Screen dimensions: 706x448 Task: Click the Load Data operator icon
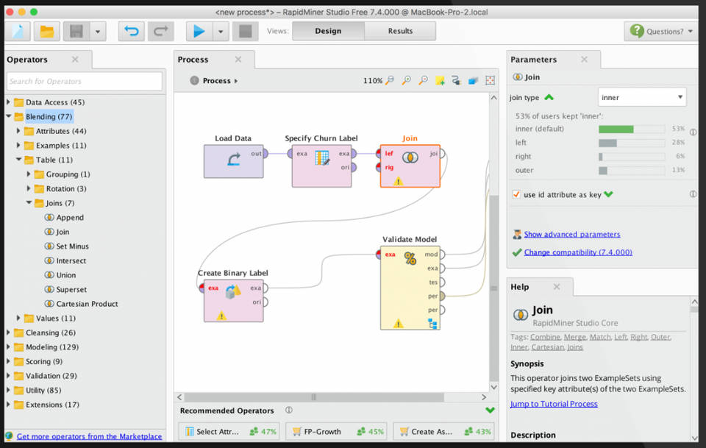[233, 160]
